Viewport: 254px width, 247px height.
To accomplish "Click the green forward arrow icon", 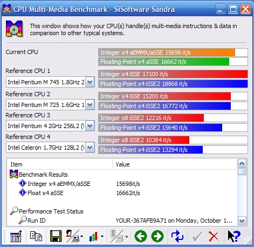I will 157,236.
